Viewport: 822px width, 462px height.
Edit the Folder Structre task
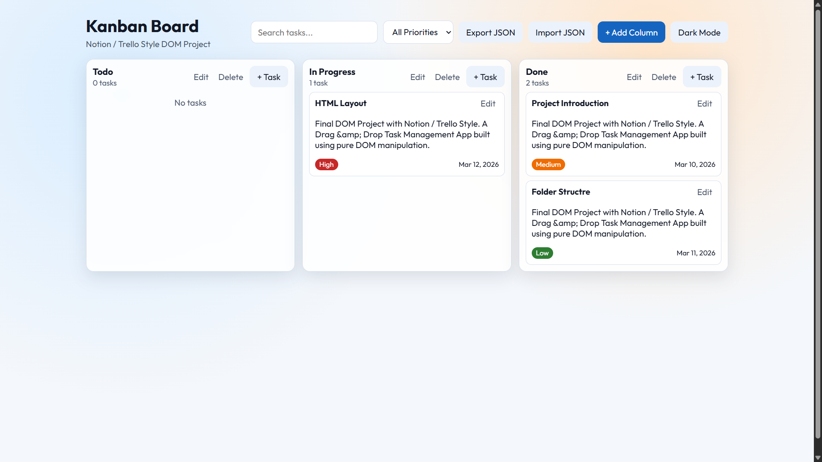[705, 192]
